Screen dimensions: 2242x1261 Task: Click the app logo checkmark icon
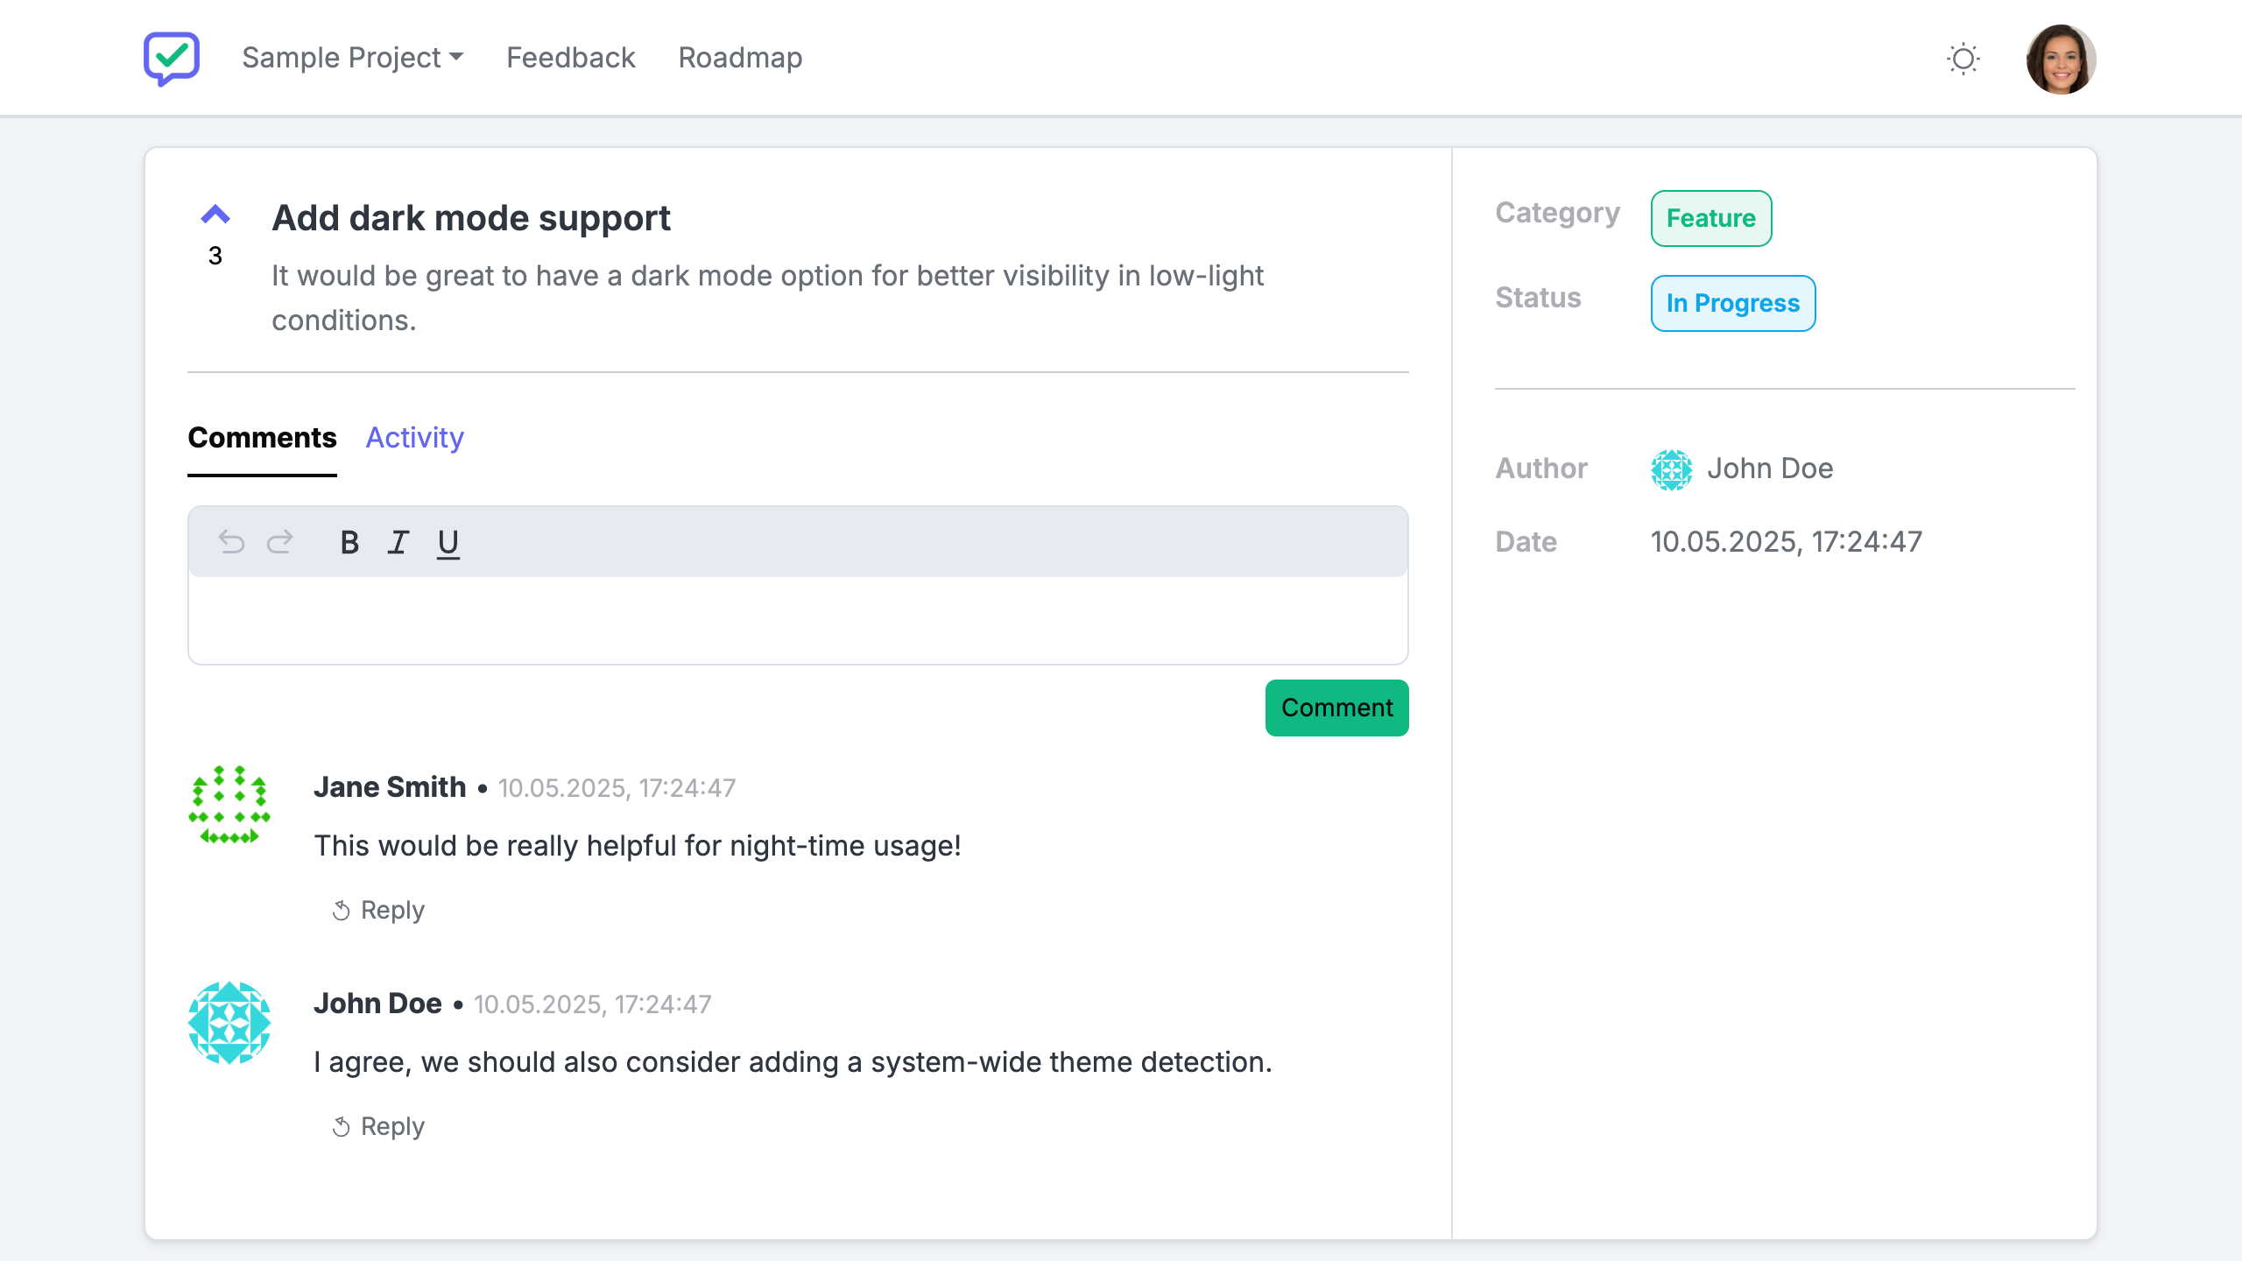[x=172, y=58]
